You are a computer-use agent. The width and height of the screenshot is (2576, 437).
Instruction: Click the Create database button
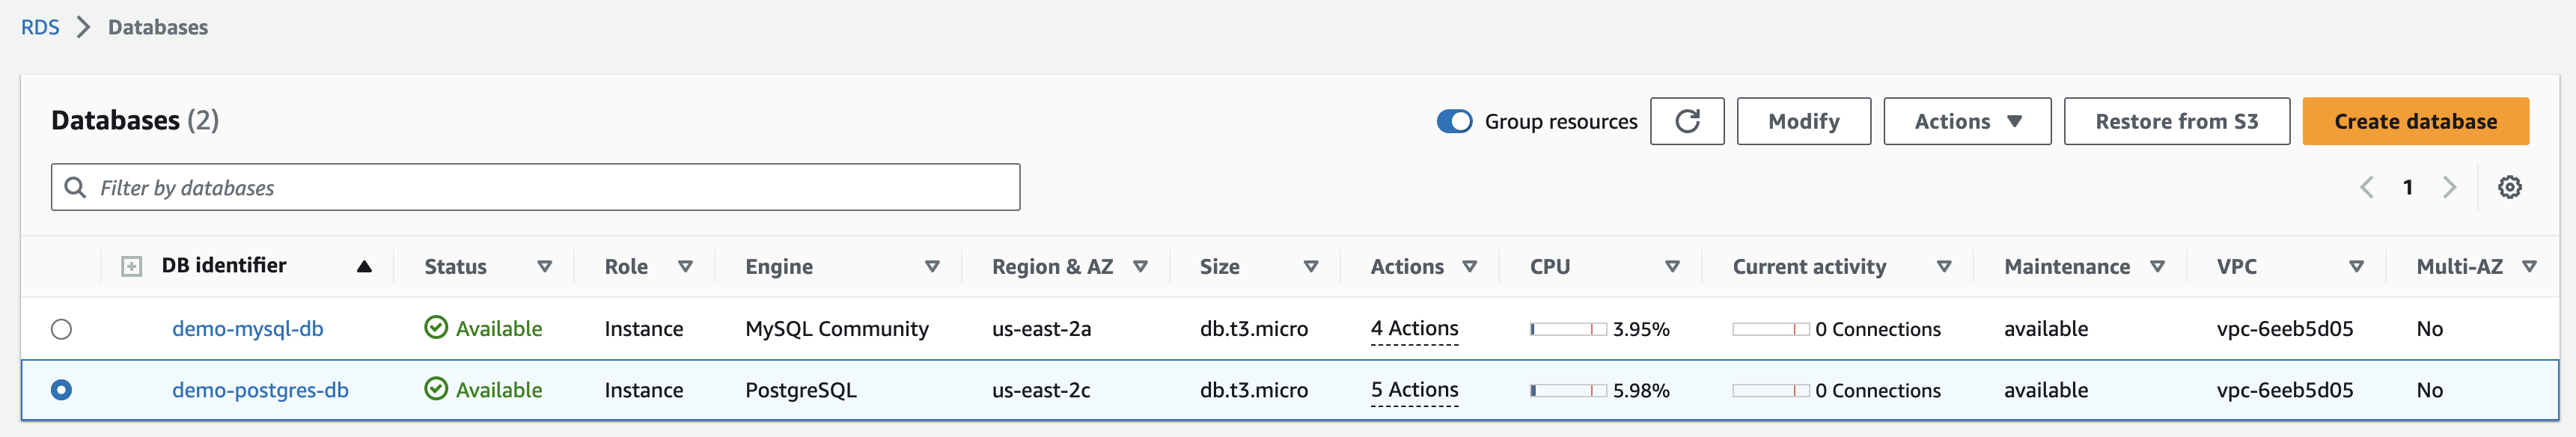(2415, 121)
